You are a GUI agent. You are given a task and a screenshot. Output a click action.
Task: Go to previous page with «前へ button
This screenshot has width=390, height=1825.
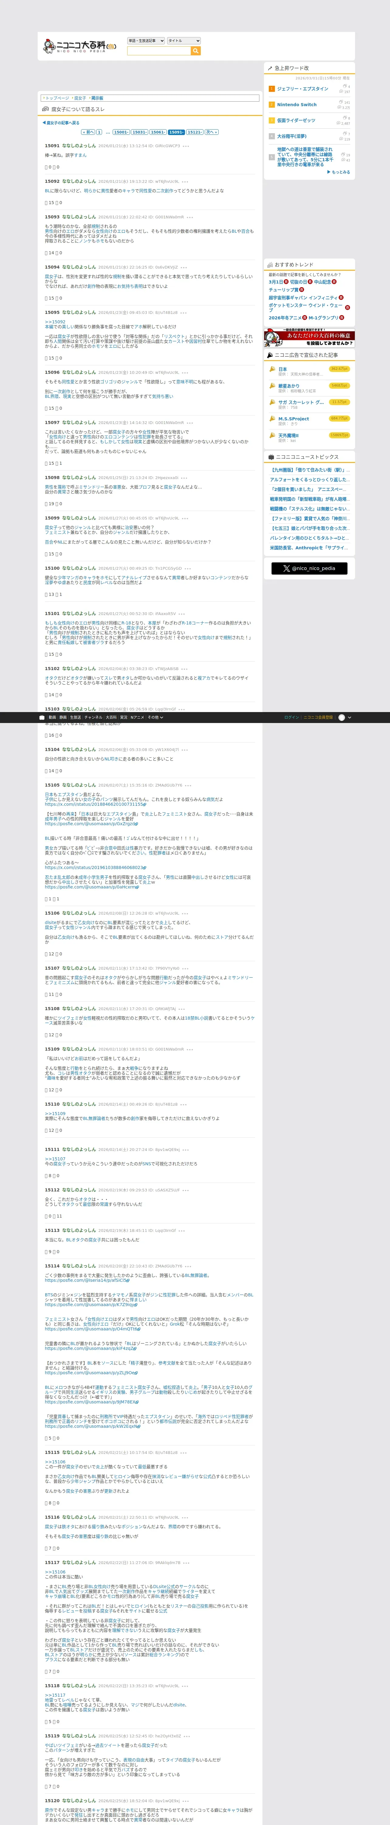88,132
